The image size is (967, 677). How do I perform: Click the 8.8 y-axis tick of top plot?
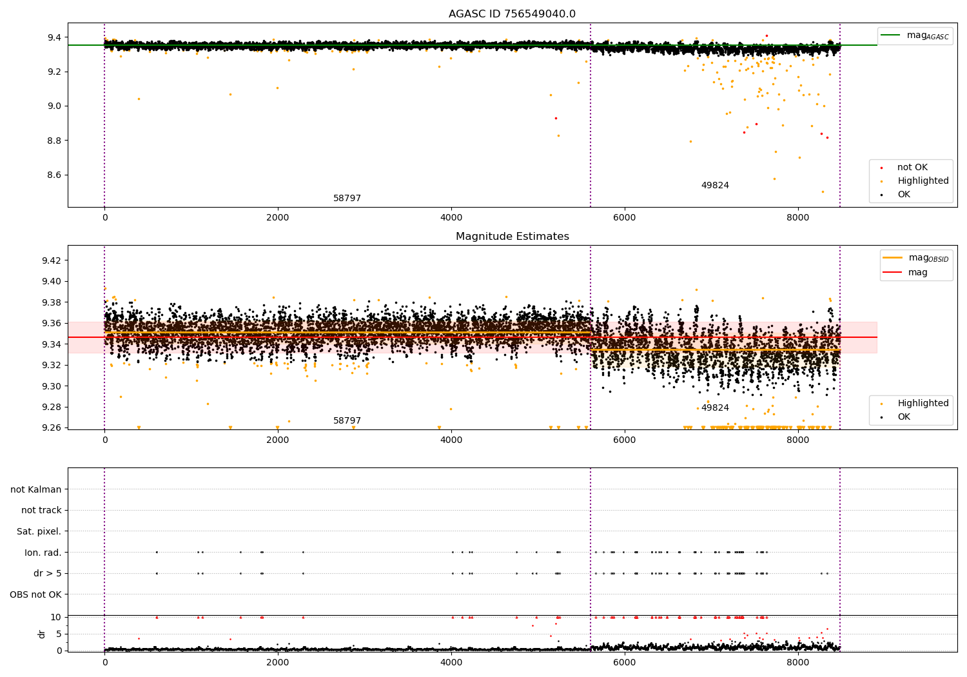tap(54, 141)
